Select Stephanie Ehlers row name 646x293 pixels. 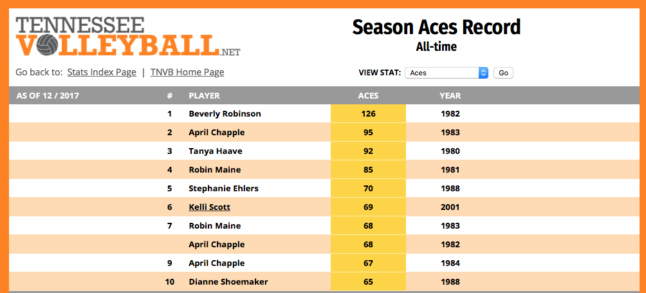223,189
